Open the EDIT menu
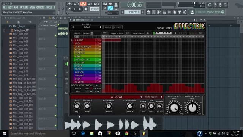Screen dimensions: 243x137 coord(10,8)
